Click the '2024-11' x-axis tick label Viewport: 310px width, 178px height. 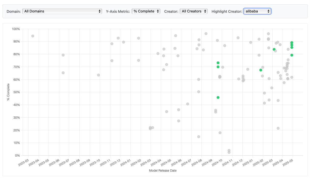point(227,163)
